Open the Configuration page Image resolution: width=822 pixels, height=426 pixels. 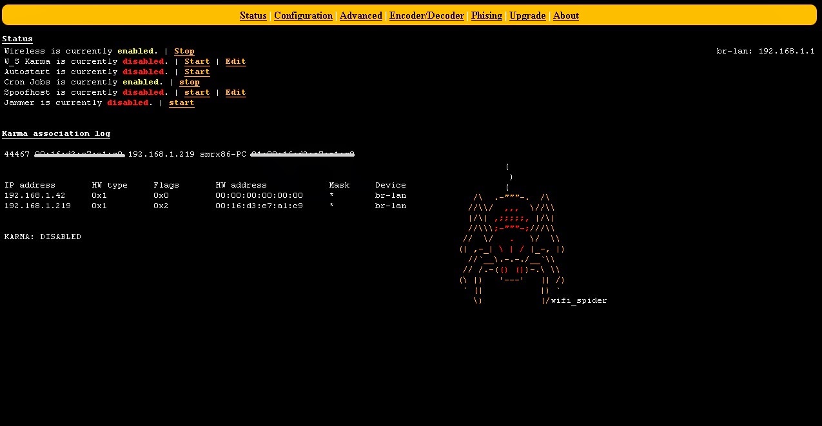(303, 15)
